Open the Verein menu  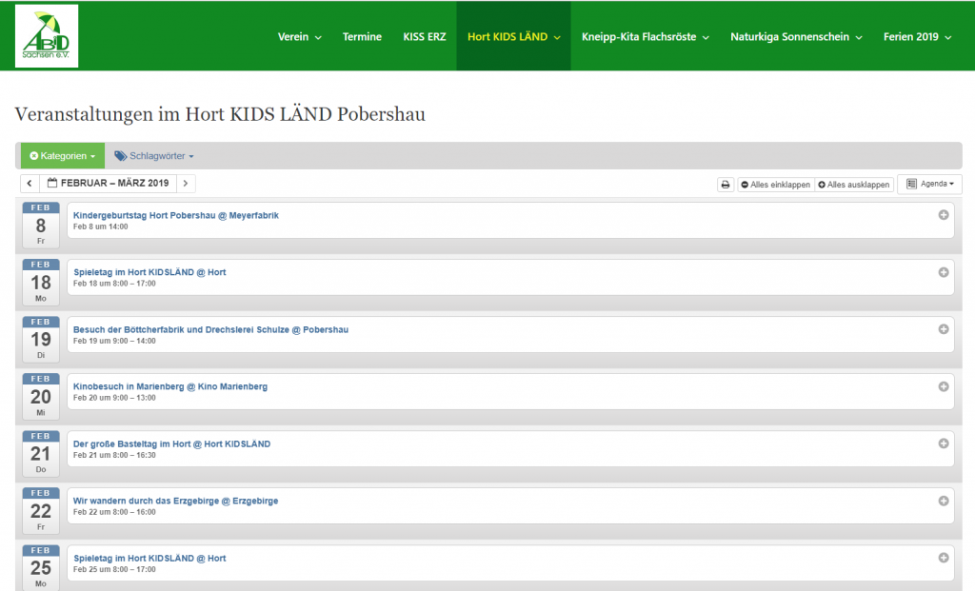(x=299, y=37)
